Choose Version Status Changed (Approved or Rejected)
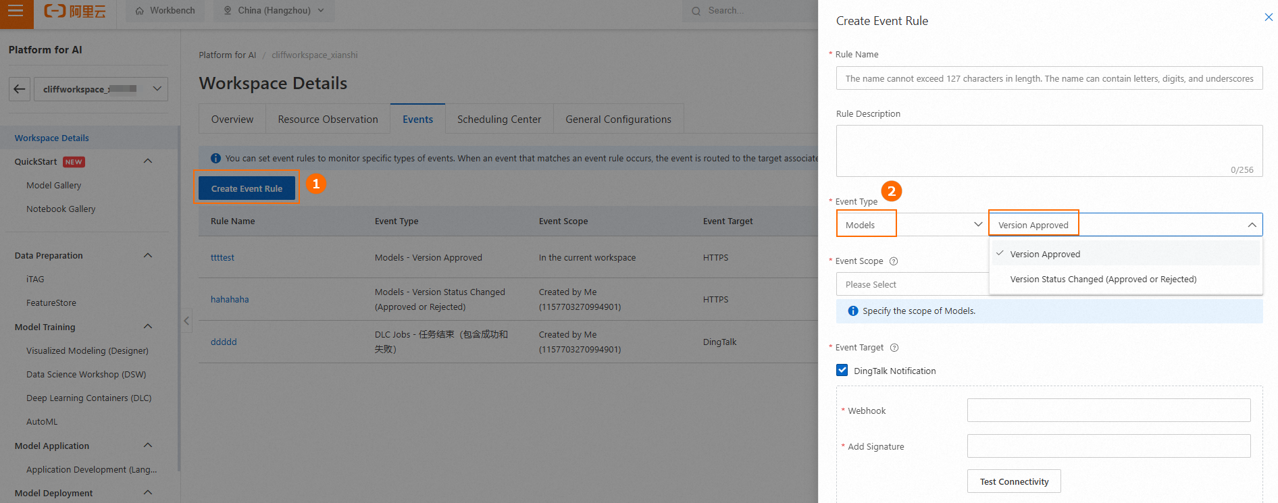The image size is (1278, 503). click(x=1102, y=280)
